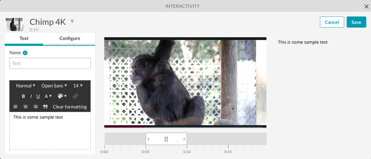Toggle bold formatting in text toolbar
This screenshot has width=371, height=159.
[x=23, y=96]
